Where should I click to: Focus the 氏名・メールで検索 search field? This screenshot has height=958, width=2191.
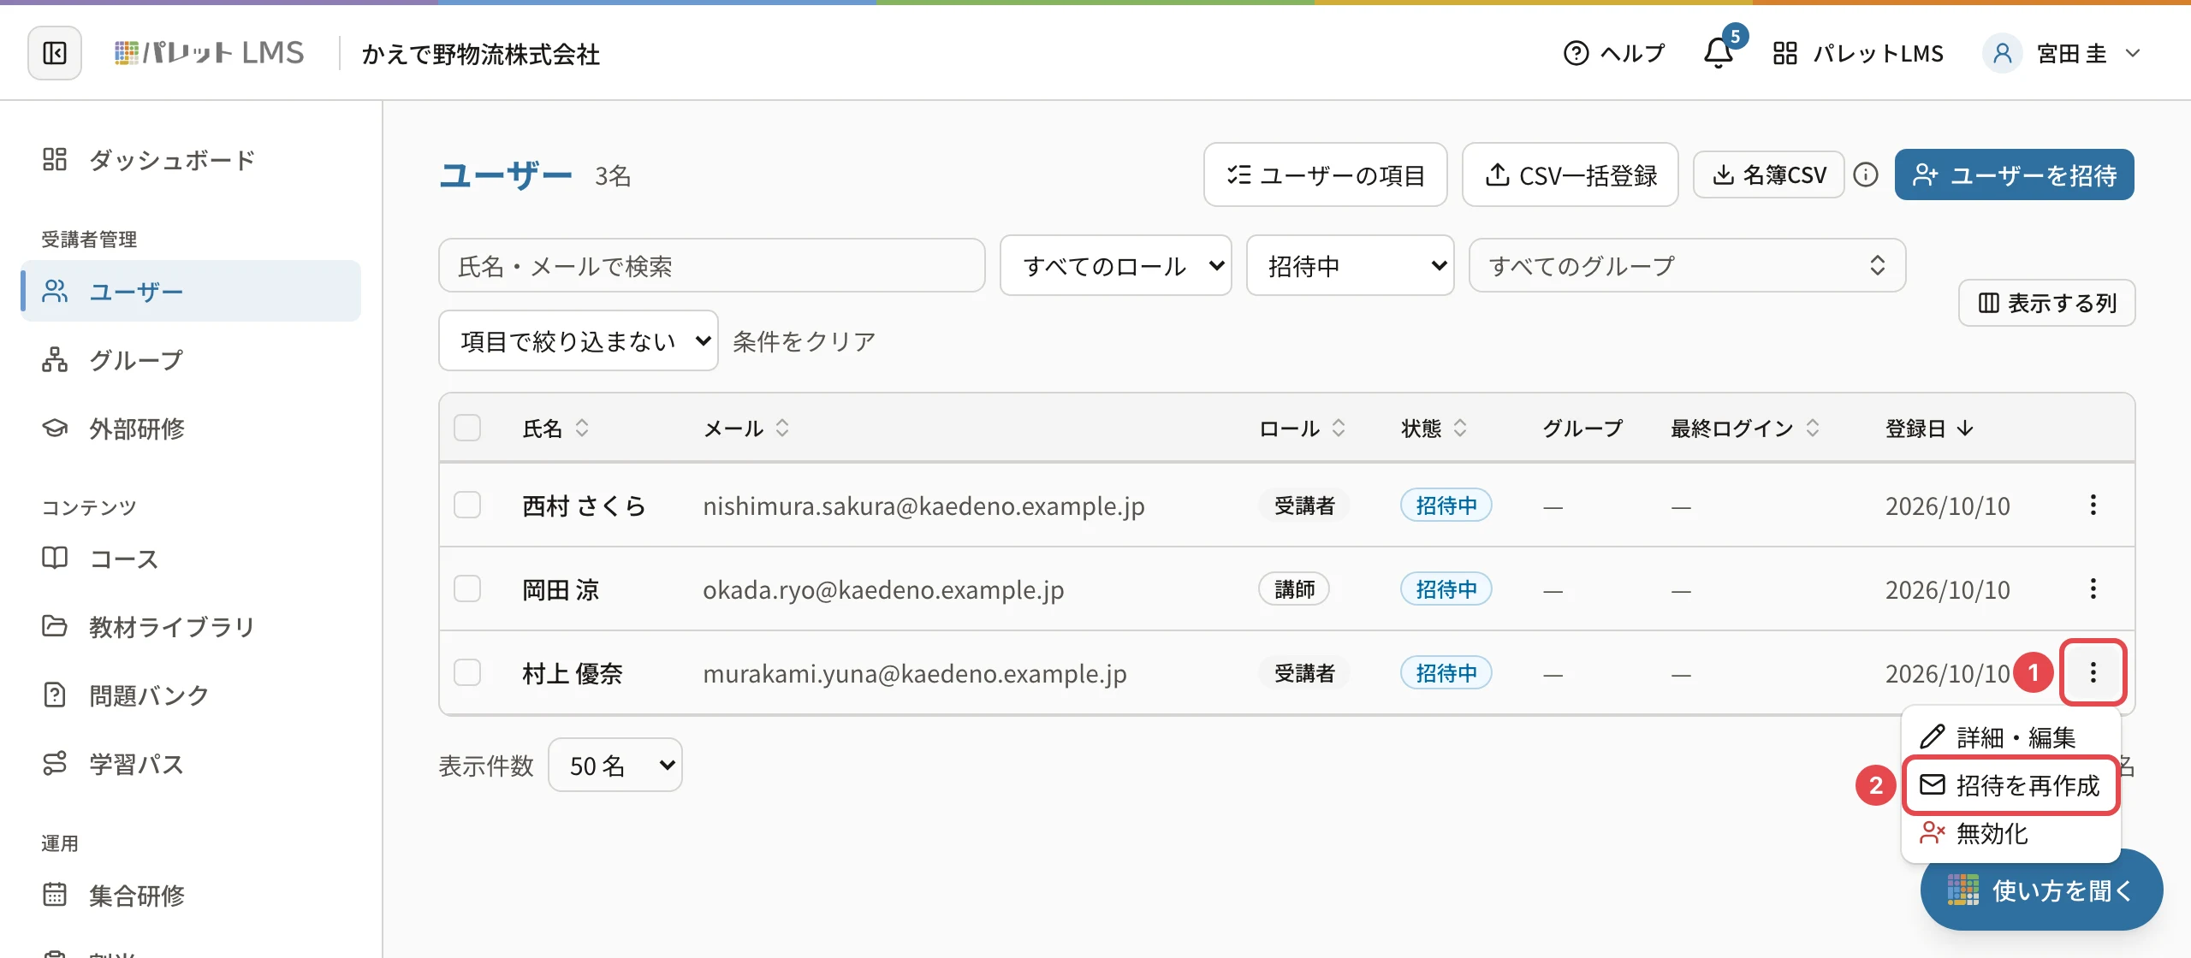[711, 266]
